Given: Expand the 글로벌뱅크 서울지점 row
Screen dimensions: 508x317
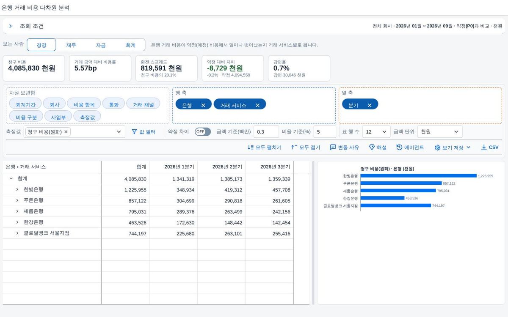Looking at the screenshot, I should tap(17, 233).
